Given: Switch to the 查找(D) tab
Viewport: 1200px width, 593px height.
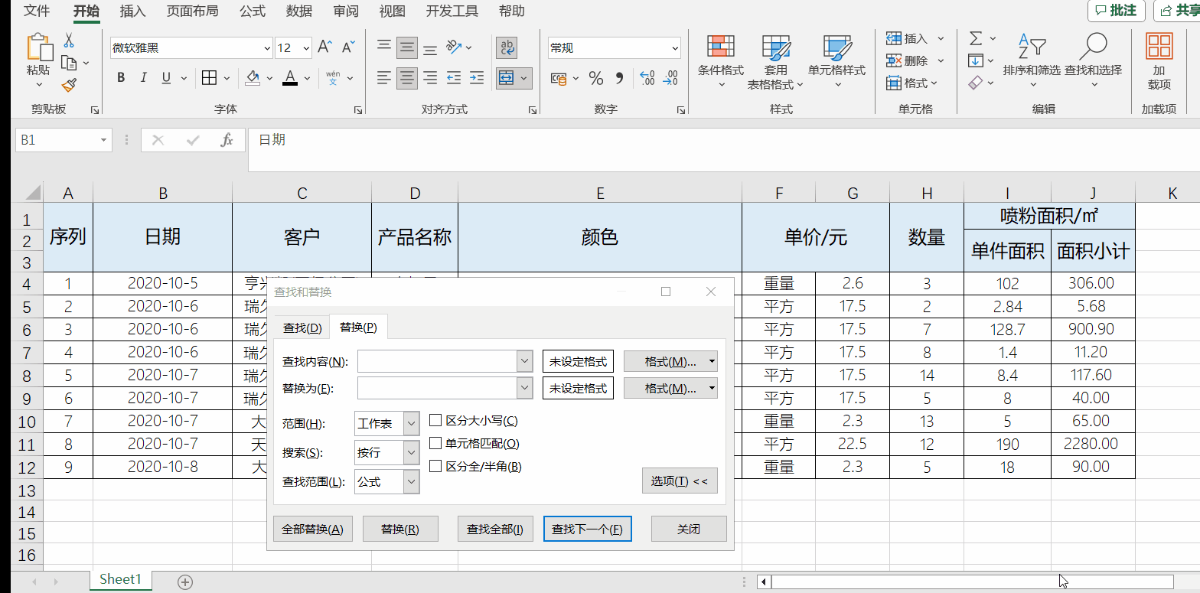Looking at the screenshot, I should [302, 327].
